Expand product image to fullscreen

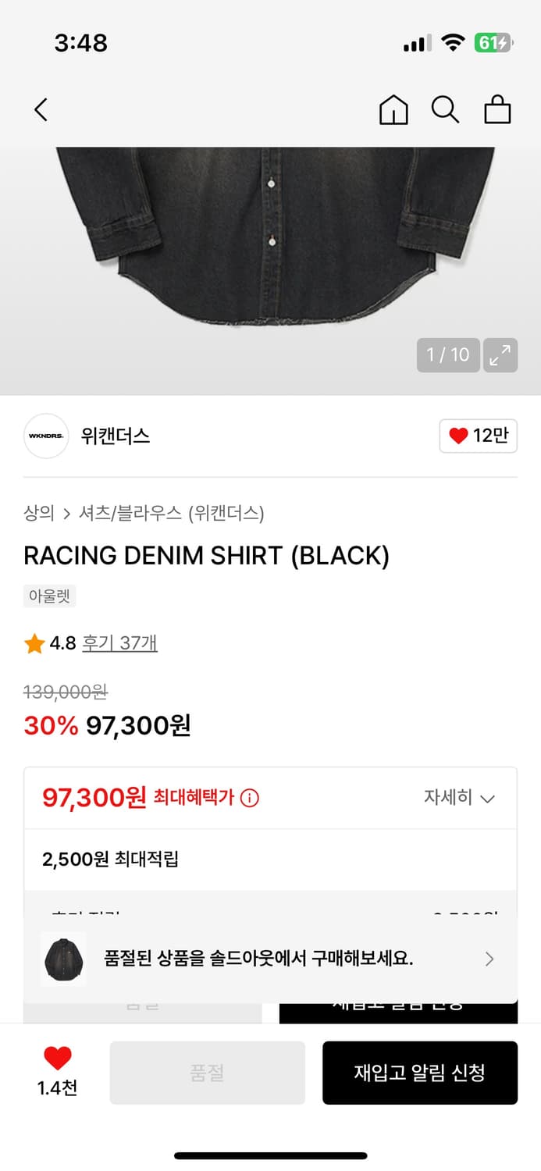500,355
